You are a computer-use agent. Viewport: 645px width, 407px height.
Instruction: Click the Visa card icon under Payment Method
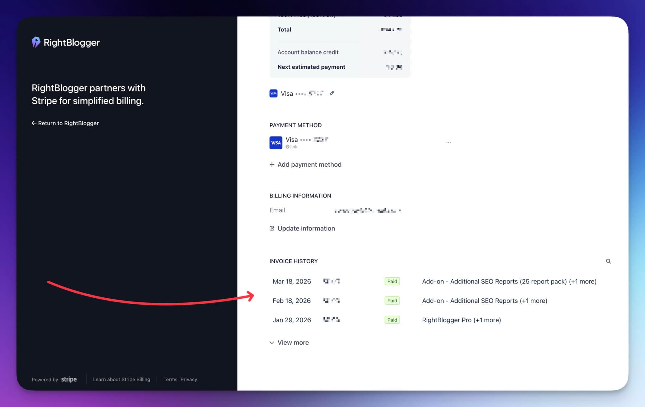(276, 143)
